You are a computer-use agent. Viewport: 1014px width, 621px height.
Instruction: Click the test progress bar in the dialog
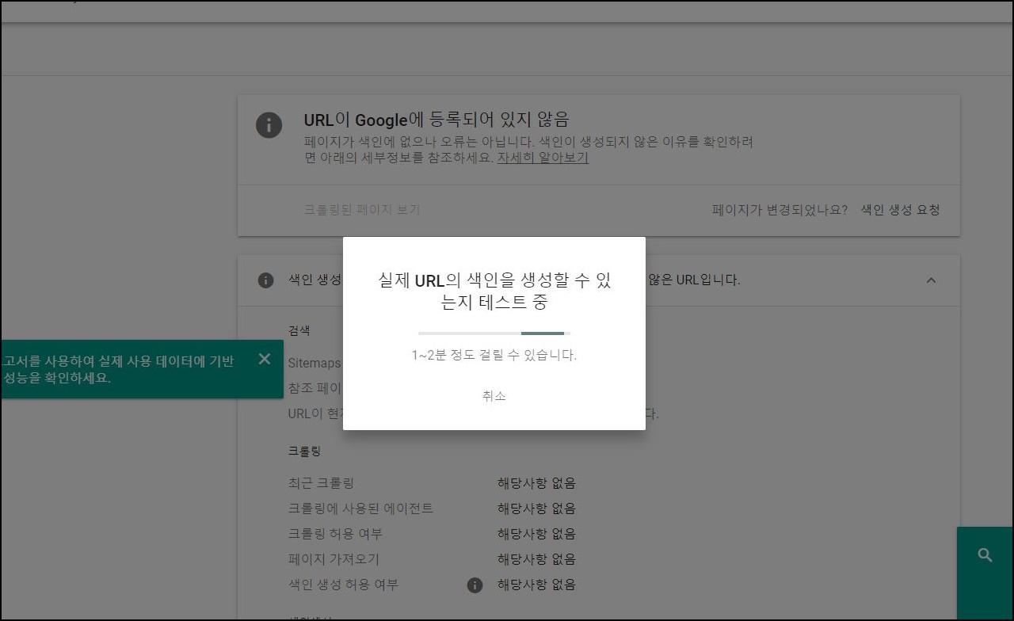point(494,333)
